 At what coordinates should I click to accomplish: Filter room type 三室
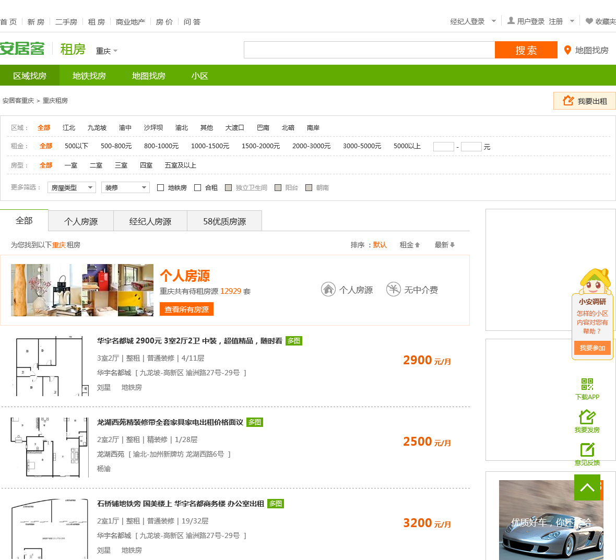[x=121, y=165]
